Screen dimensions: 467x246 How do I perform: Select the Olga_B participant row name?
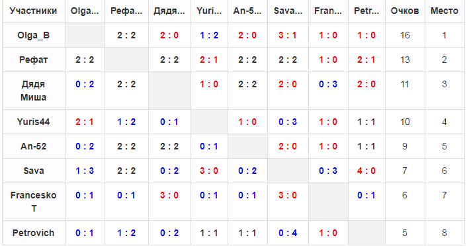pos(33,36)
